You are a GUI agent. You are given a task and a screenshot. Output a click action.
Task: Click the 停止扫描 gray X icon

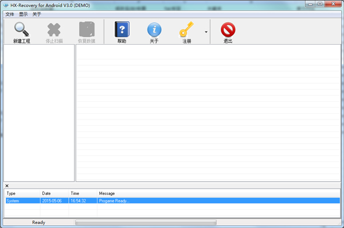(x=54, y=30)
